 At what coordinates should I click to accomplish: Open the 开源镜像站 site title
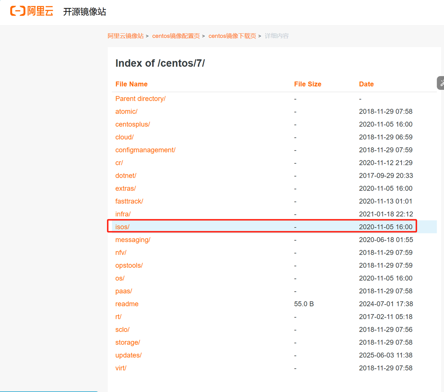(84, 12)
